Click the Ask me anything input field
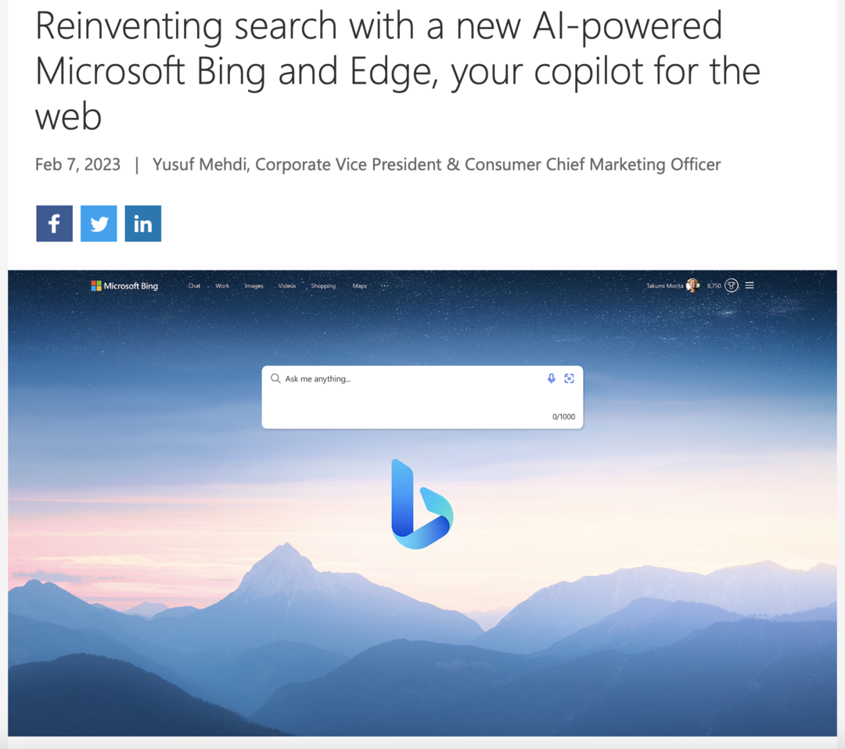The image size is (845, 749). 422,397
